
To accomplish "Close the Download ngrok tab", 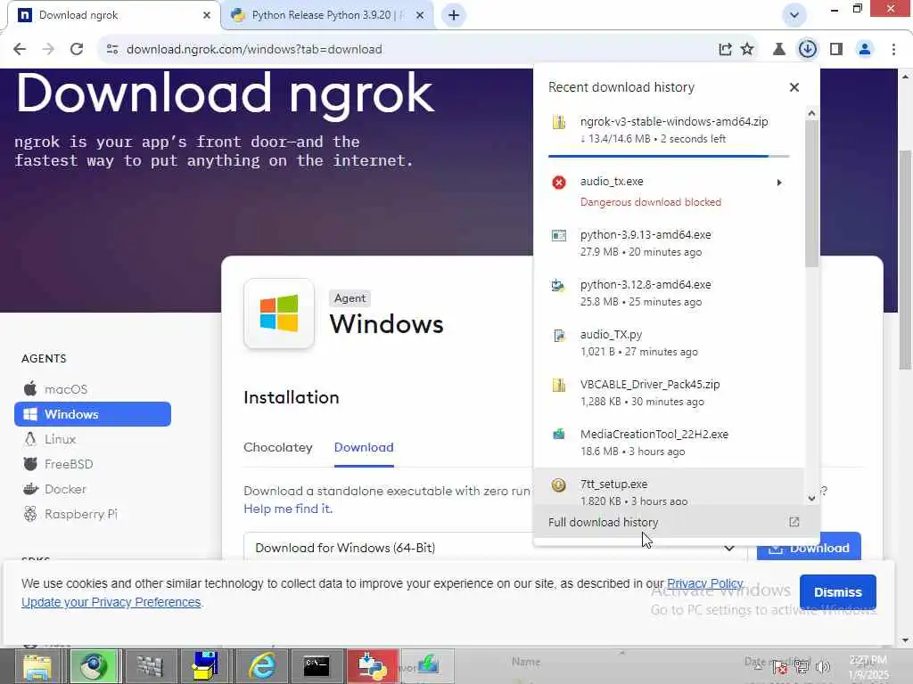I will (206, 16).
